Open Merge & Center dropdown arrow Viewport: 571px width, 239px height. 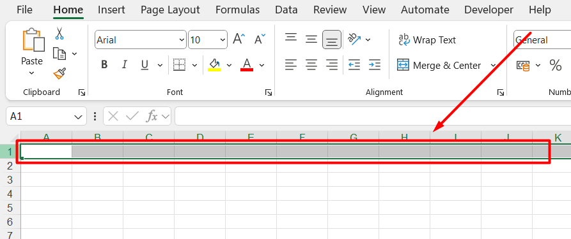pos(494,66)
